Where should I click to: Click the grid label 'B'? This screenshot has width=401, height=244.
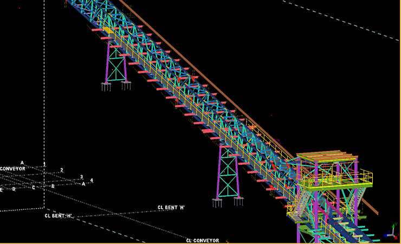pyautogui.click(x=53, y=186)
